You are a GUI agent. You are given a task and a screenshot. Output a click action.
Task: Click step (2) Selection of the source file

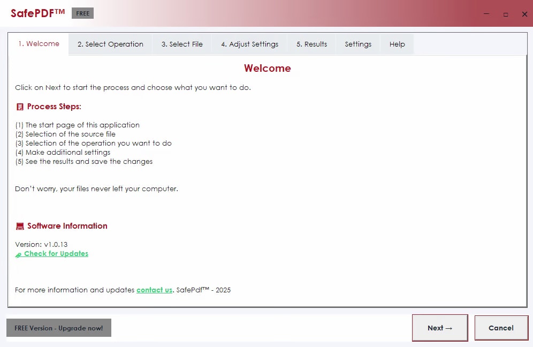click(x=65, y=134)
